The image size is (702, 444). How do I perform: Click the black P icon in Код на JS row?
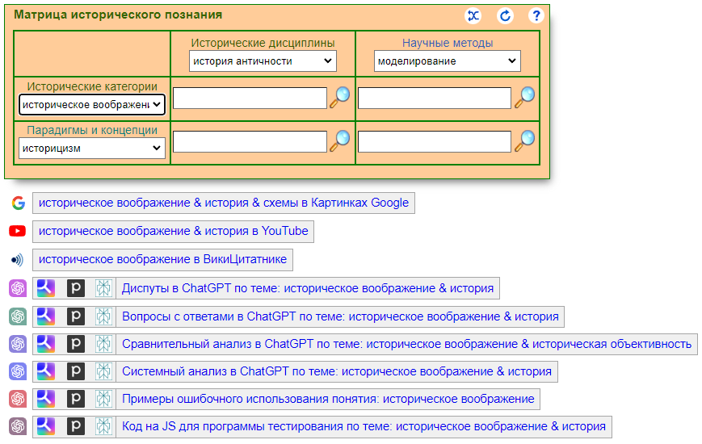point(76,426)
